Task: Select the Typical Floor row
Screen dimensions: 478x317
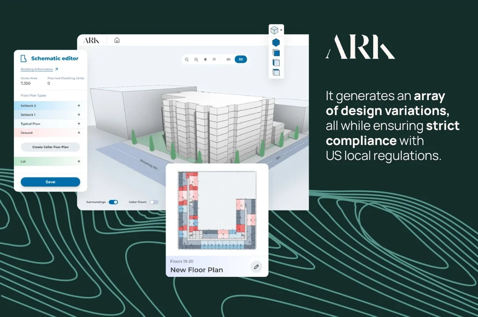Action: [x=51, y=124]
